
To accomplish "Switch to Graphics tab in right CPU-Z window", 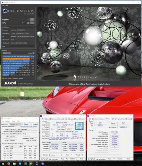I will coord(119,119).
